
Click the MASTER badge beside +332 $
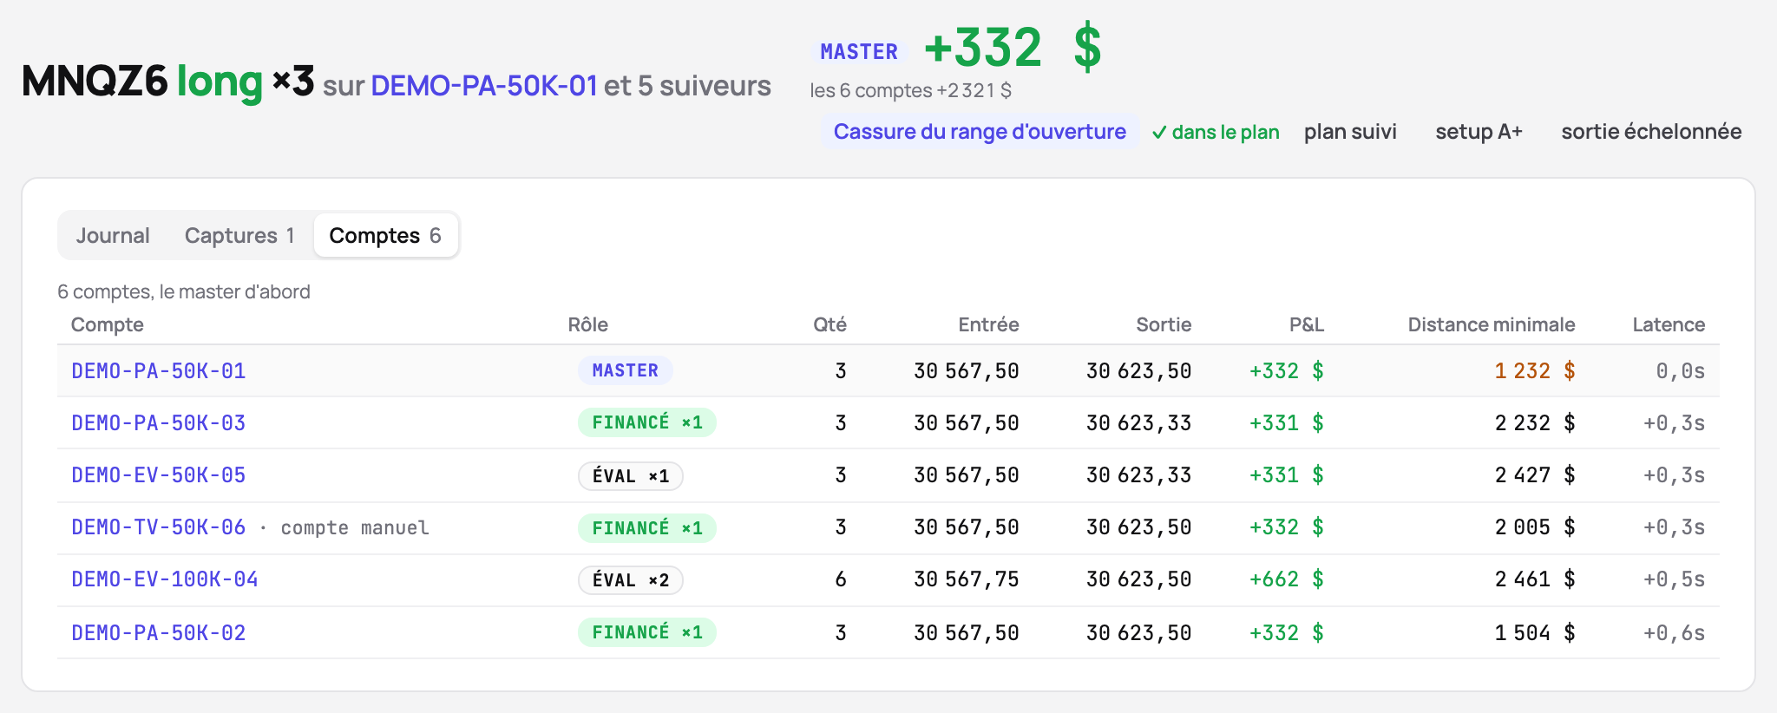coord(859,52)
